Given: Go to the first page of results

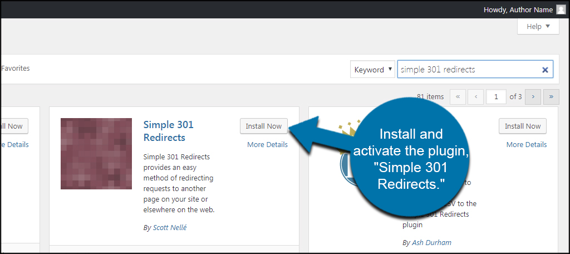Looking at the screenshot, I should tap(458, 97).
